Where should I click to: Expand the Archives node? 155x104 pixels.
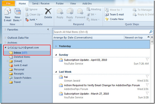tap(5, 42)
